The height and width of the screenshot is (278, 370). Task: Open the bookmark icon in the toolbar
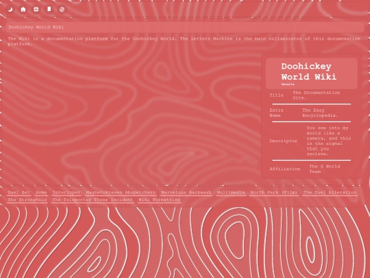point(49,10)
